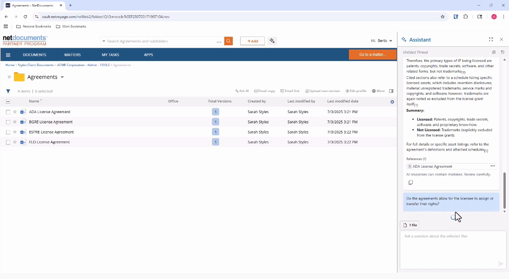The width and height of the screenshot is (509, 279).
Task: Click Go to a matter button
Action: tap(372, 55)
